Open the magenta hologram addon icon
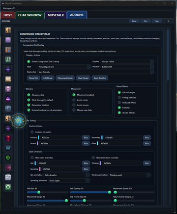This screenshot has width=177, height=214. 8,99
